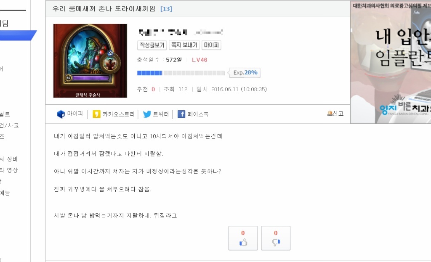
Task: Click the blue 마이피 cube icon
Action: [x=61, y=114]
